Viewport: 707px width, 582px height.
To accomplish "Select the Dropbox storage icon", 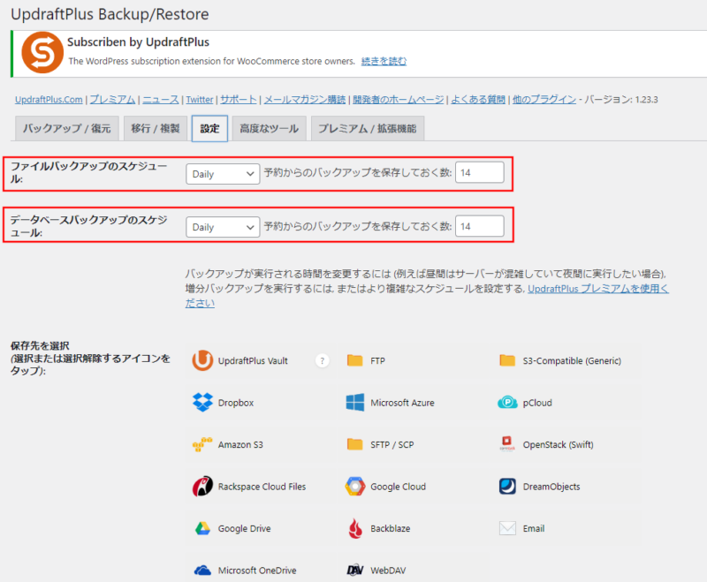I will point(202,403).
